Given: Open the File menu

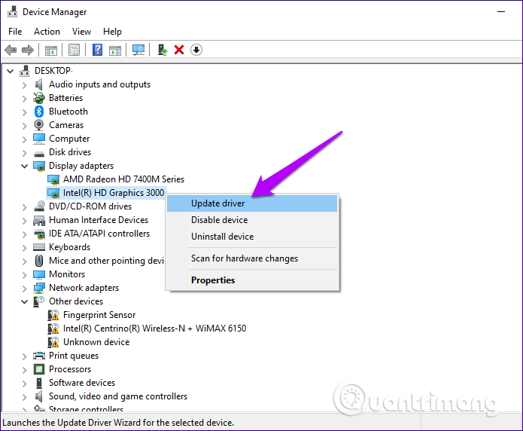Looking at the screenshot, I should point(15,32).
